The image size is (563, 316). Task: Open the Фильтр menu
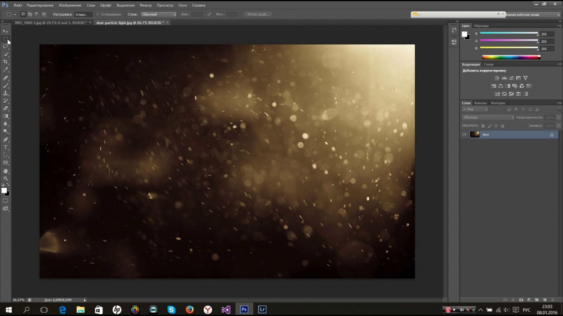coord(145,6)
